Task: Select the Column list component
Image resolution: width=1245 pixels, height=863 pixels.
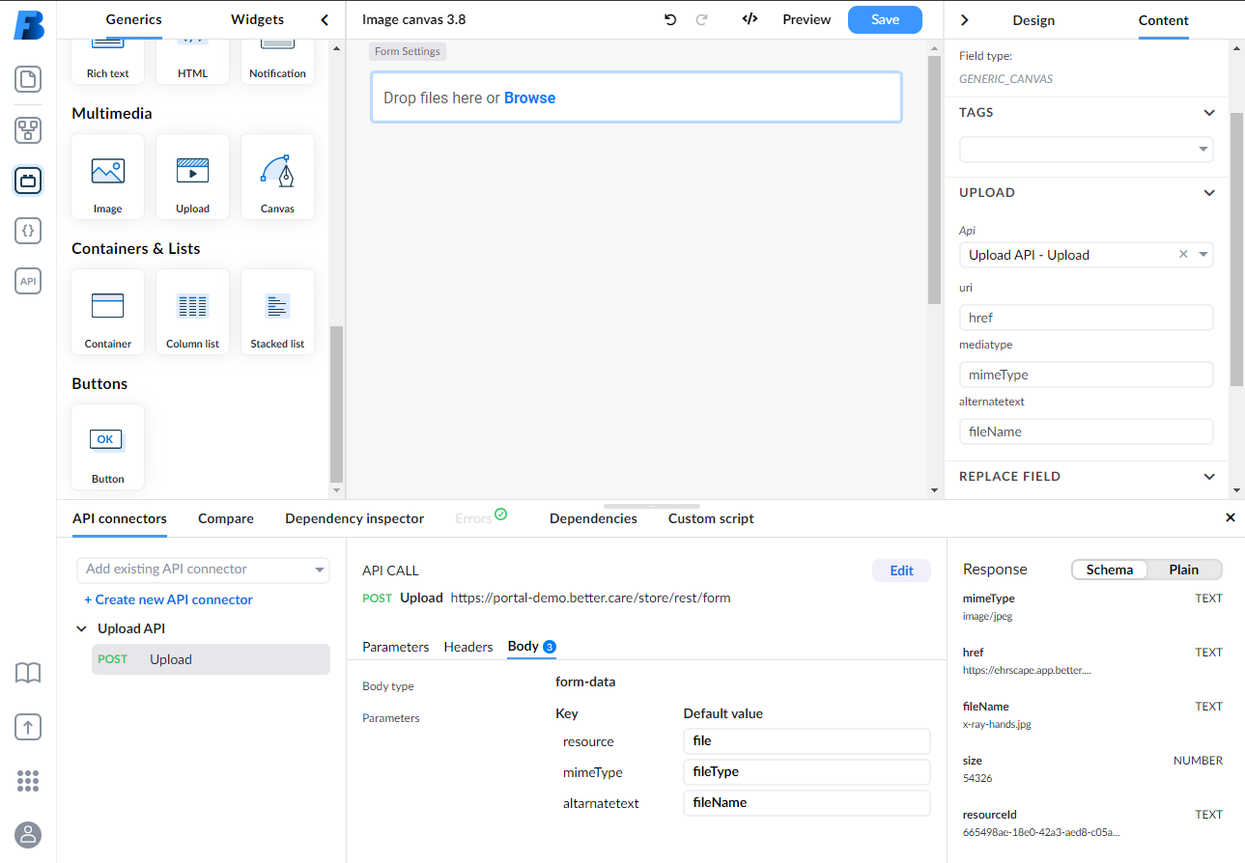Action: (192, 312)
